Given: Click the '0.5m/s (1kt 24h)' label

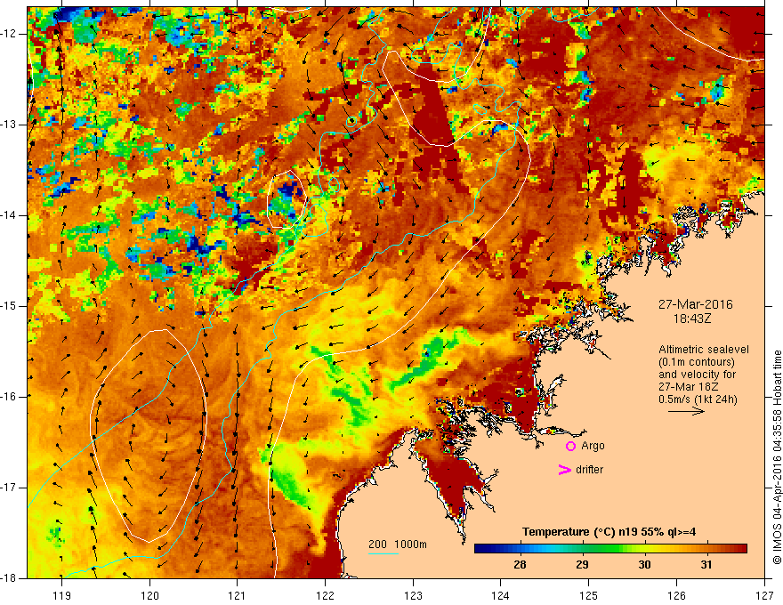Looking at the screenshot, I should [x=698, y=399].
